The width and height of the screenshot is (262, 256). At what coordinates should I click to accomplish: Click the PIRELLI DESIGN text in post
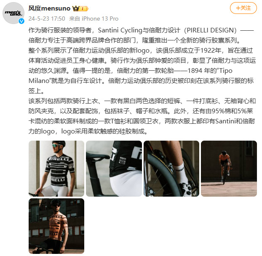[210, 30]
